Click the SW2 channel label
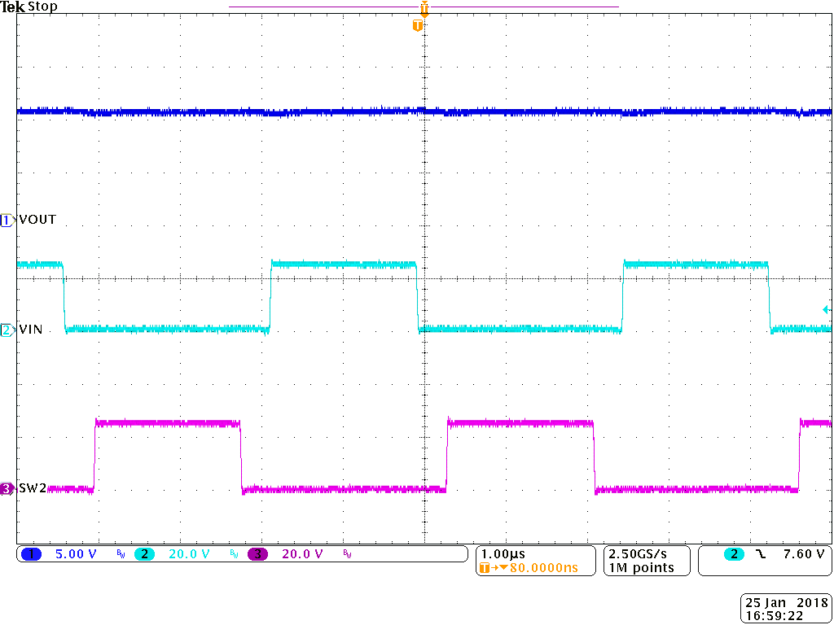 33,488
